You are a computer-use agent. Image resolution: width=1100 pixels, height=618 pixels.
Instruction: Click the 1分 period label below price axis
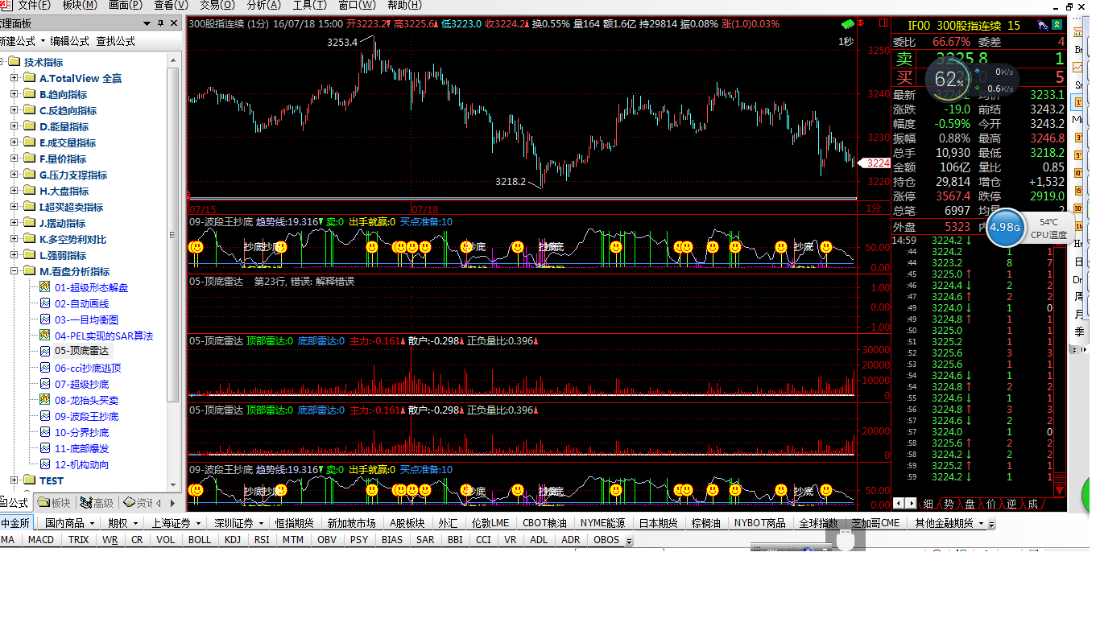click(874, 208)
